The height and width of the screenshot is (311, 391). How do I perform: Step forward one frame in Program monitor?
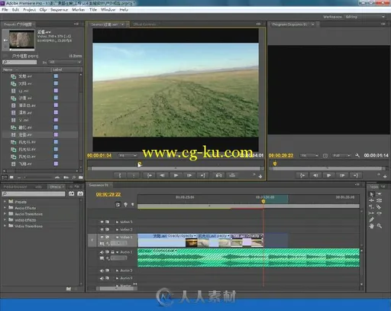tap(342, 175)
